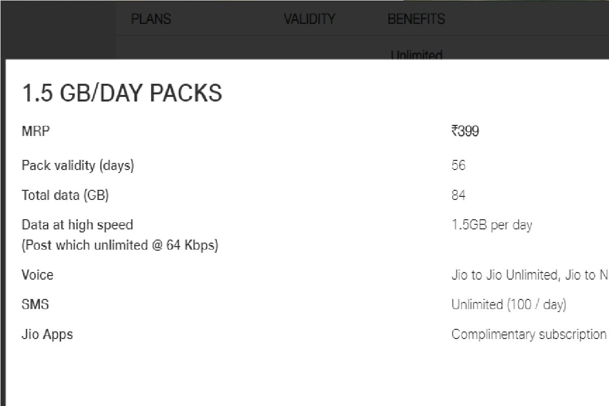Click the Pack validity (days) label

(78, 165)
